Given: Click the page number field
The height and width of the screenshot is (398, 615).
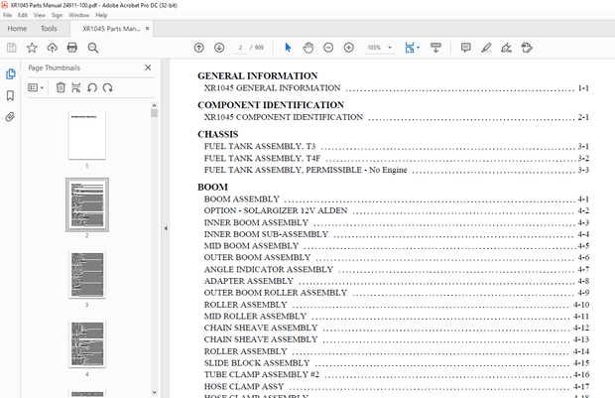Looking at the screenshot, I should (x=240, y=48).
